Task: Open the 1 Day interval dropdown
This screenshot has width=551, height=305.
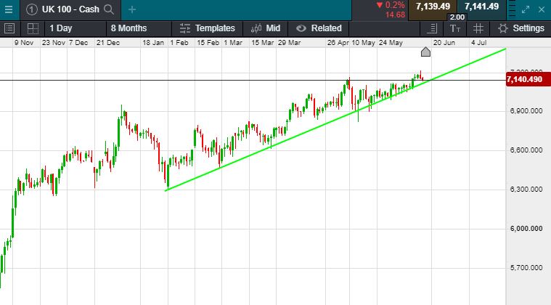Action: [x=75, y=28]
